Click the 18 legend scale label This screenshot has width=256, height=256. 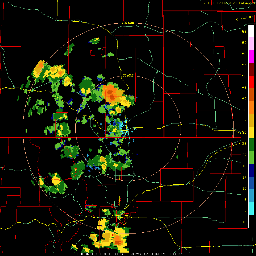(244, 166)
